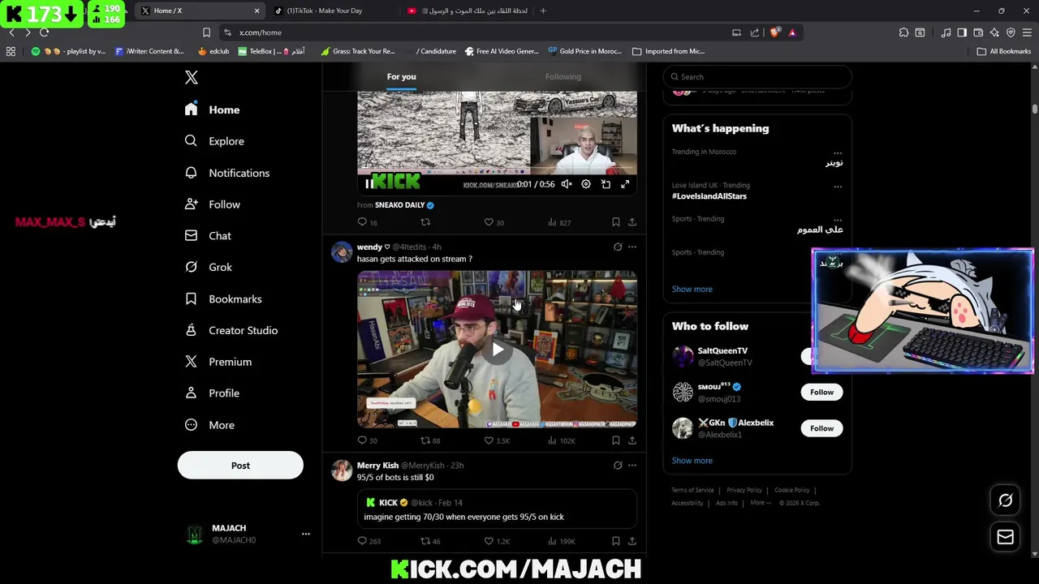The height and width of the screenshot is (584, 1039).
Task: Switch to the For you tab
Action: pyautogui.click(x=401, y=76)
